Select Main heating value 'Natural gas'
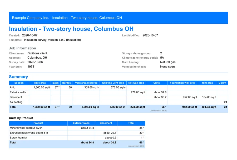237x160 pixels. pyautogui.click(x=168, y=62)
